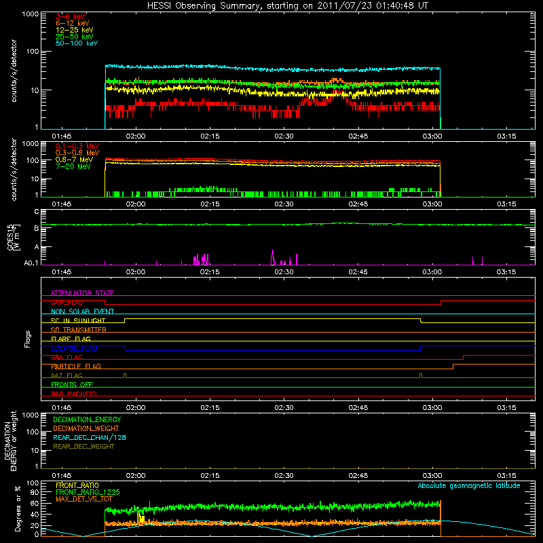Screen dimensions: 543x543
Task: Click the PARTICLE_FLAG step near 03:04
Action: tap(453, 367)
